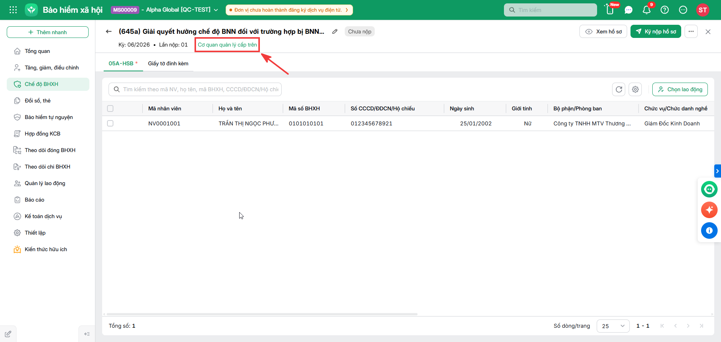Open the ST user avatar menu

pyautogui.click(x=703, y=10)
